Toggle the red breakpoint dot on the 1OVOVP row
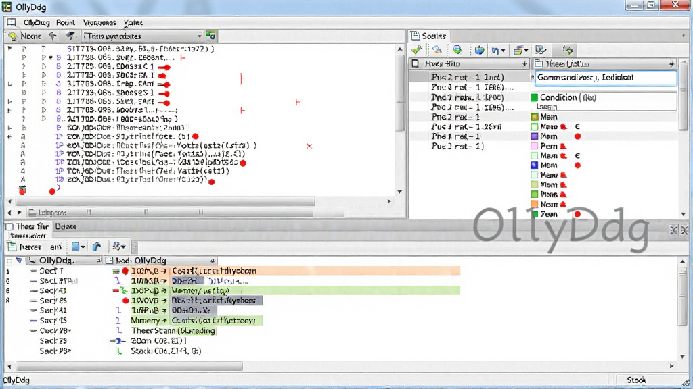 click(x=125, y=301)
